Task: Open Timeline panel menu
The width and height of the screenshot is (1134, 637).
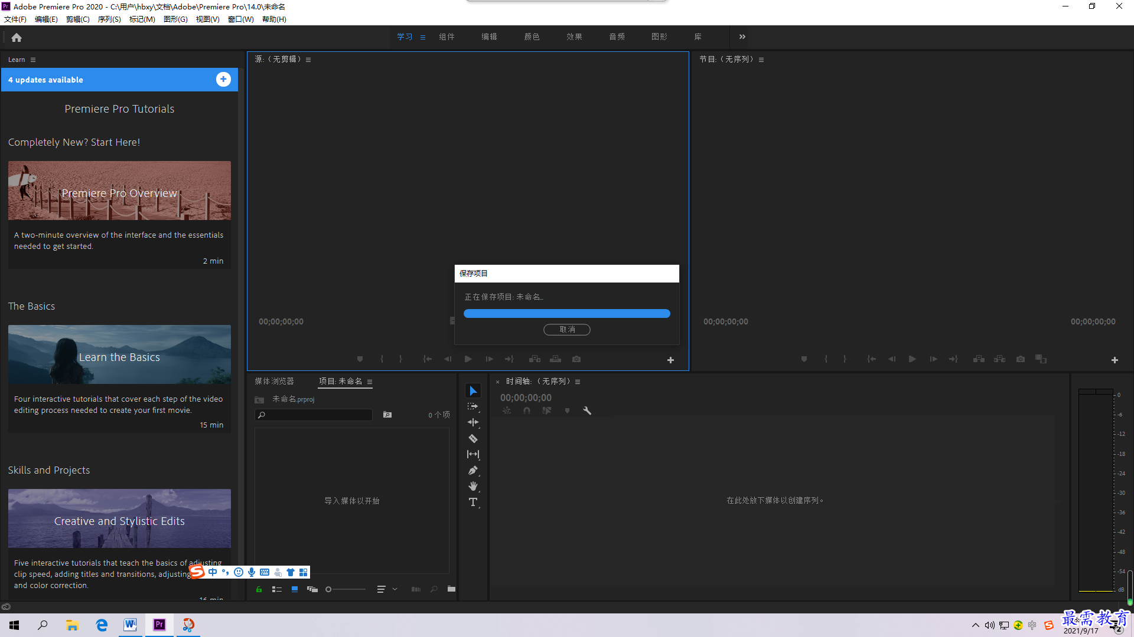Action: click(578, 382)
